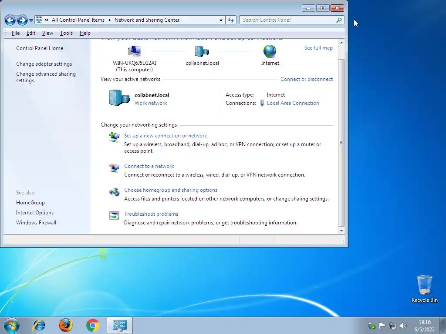Open the Windows Start menu
This screenshot has width=446, height=334.
11,325
